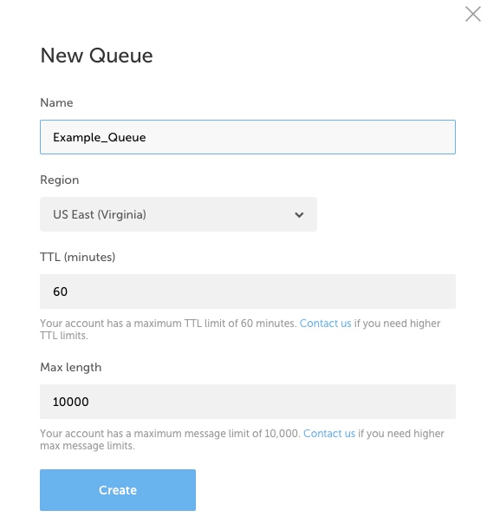
Task: Click the 60 value in TTL field
Action: pos(61,291)
